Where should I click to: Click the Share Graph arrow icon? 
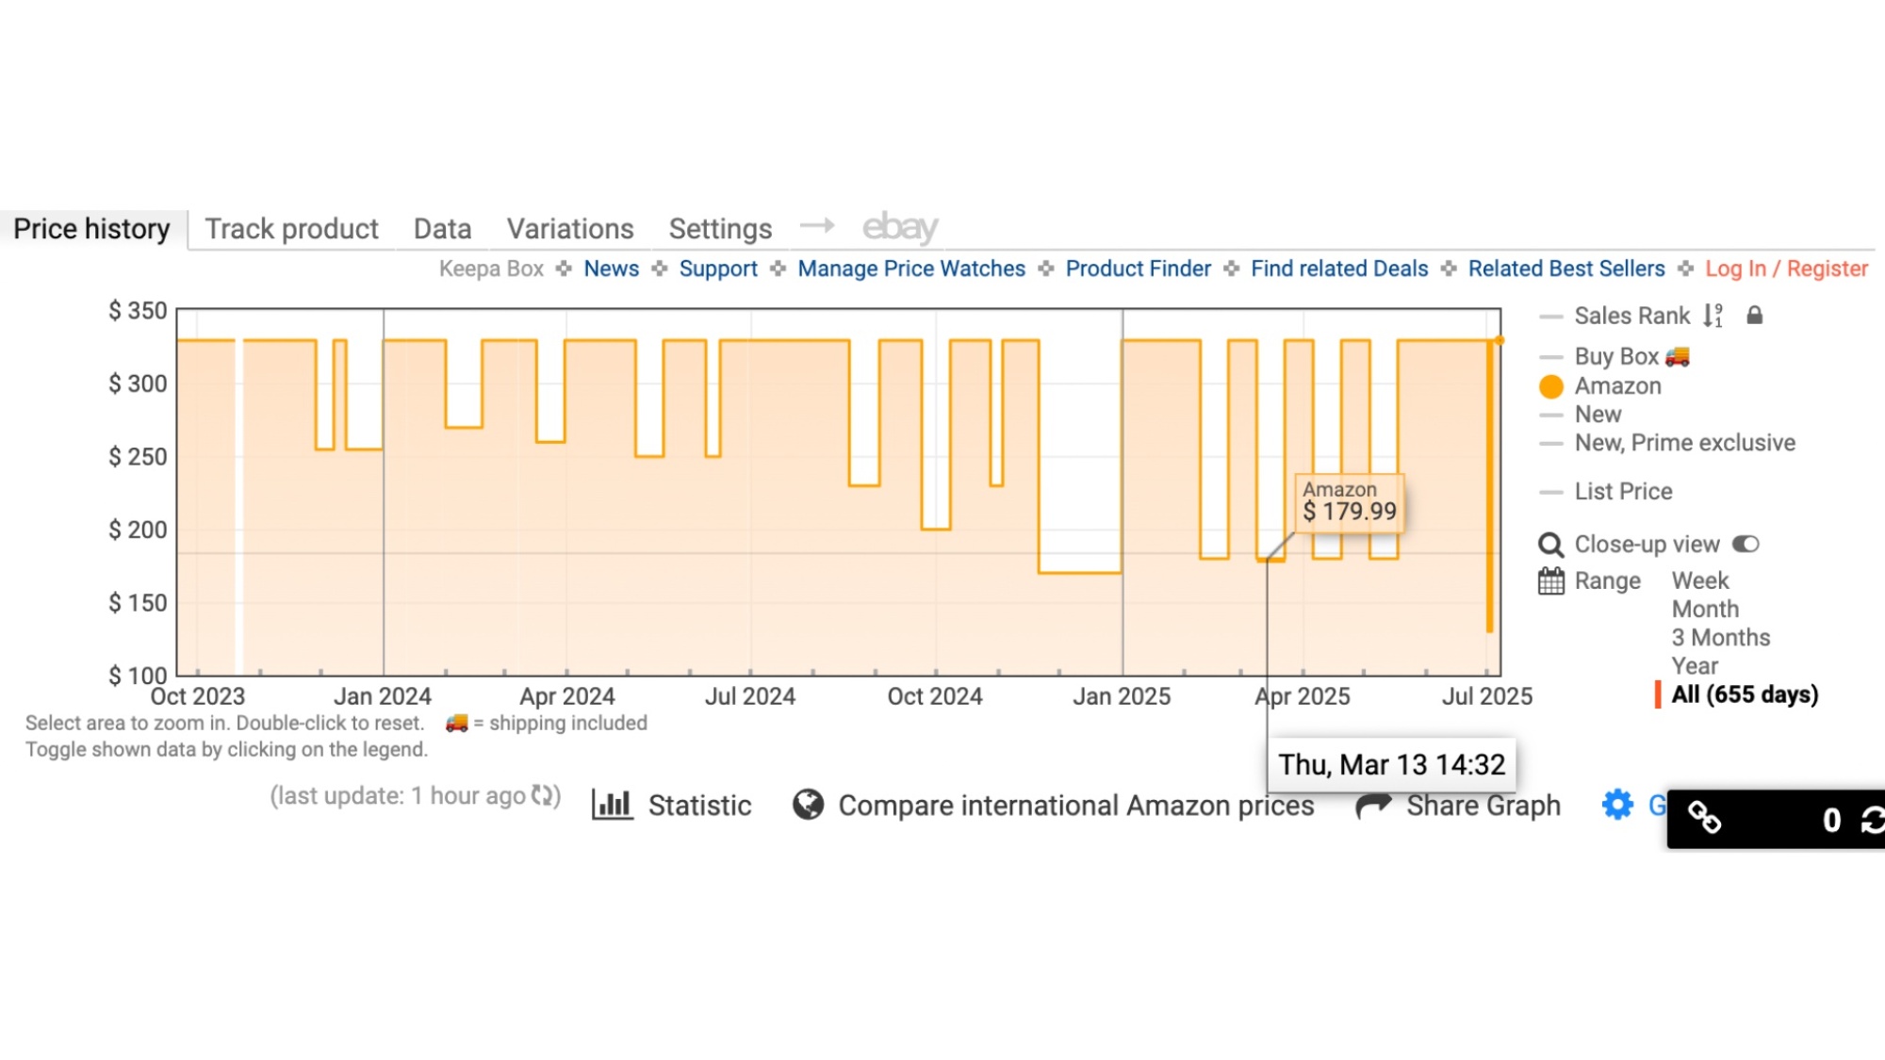(x=1373, y=806)
